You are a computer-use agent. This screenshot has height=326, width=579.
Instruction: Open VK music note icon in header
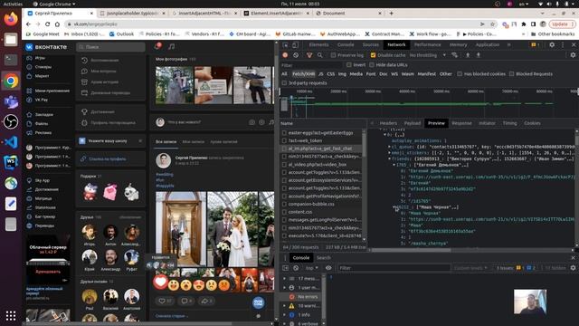tap(171, 46)
